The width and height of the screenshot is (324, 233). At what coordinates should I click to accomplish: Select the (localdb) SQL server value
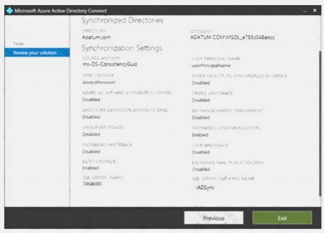click(x=93, y=184)
